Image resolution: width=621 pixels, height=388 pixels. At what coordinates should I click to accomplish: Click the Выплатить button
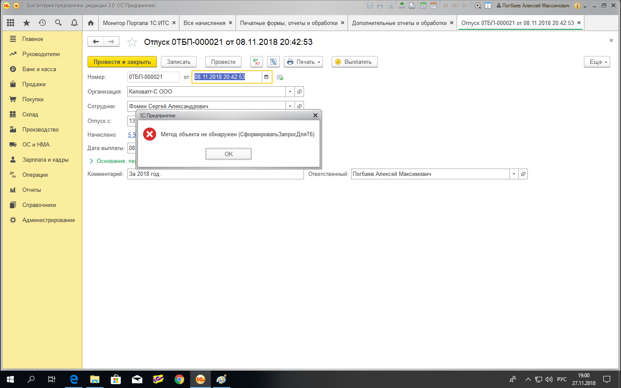pyautogui.click(x=354, y=62)
